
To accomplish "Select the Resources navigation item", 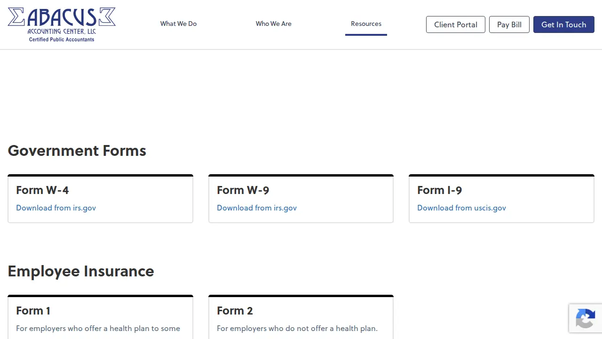I will (x=366, y=24).
